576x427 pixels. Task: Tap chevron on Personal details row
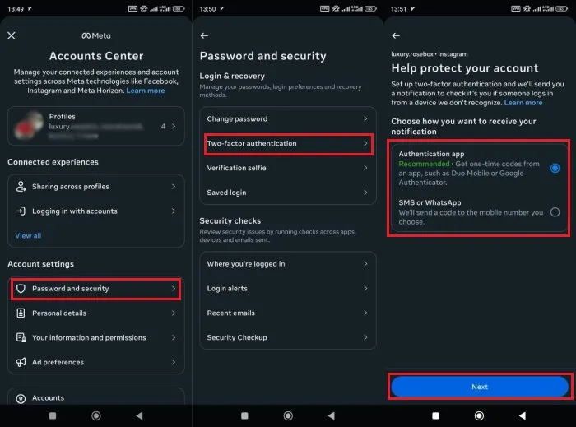[174, 313]
